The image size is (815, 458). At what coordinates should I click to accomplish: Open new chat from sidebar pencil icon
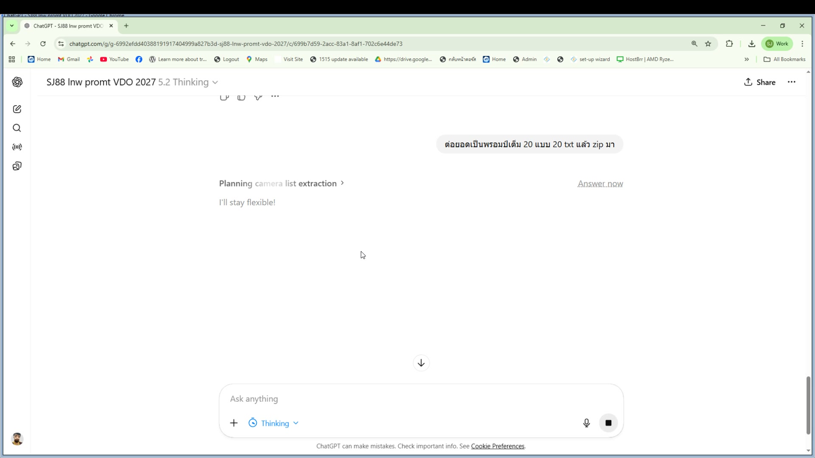pos(17,109)
